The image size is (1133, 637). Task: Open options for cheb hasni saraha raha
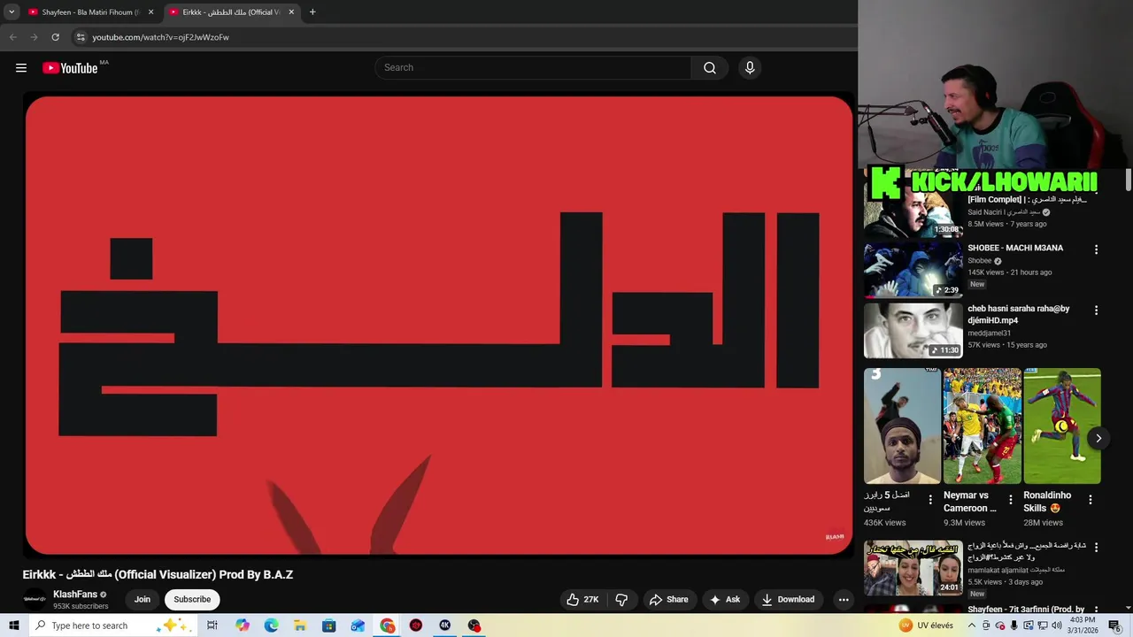pyautogui.click(x=1096, y=311)
